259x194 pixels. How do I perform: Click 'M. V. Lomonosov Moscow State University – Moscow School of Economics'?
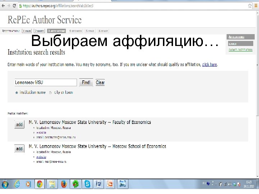(97, 146)
